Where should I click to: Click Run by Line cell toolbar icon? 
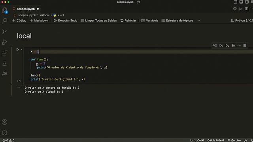pyautogui.click(x=215, y=46)
